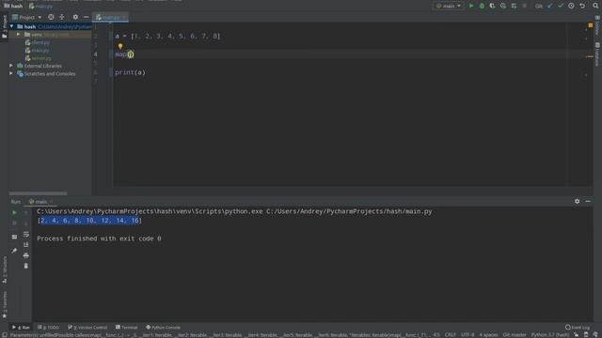Open the Version Control tool window tab
This screenshot has height=338, width=602.
pos(87,328)
